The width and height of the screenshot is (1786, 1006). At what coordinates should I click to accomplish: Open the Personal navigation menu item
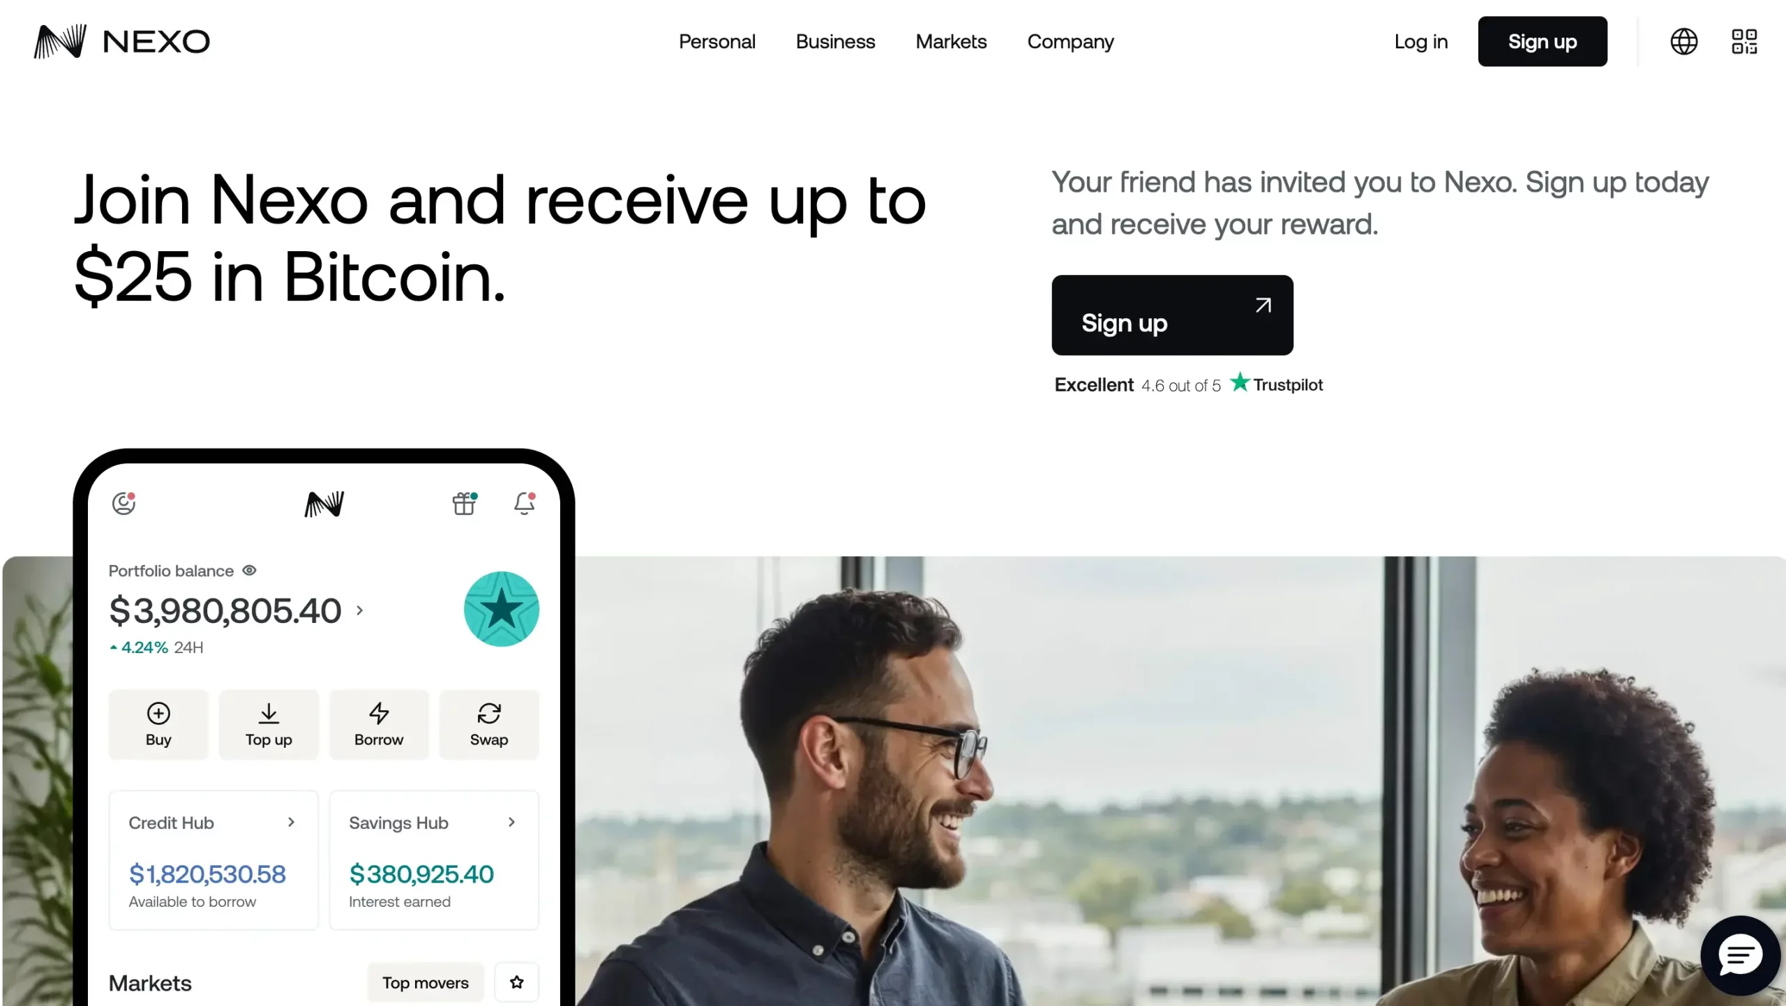coord(716,40)
